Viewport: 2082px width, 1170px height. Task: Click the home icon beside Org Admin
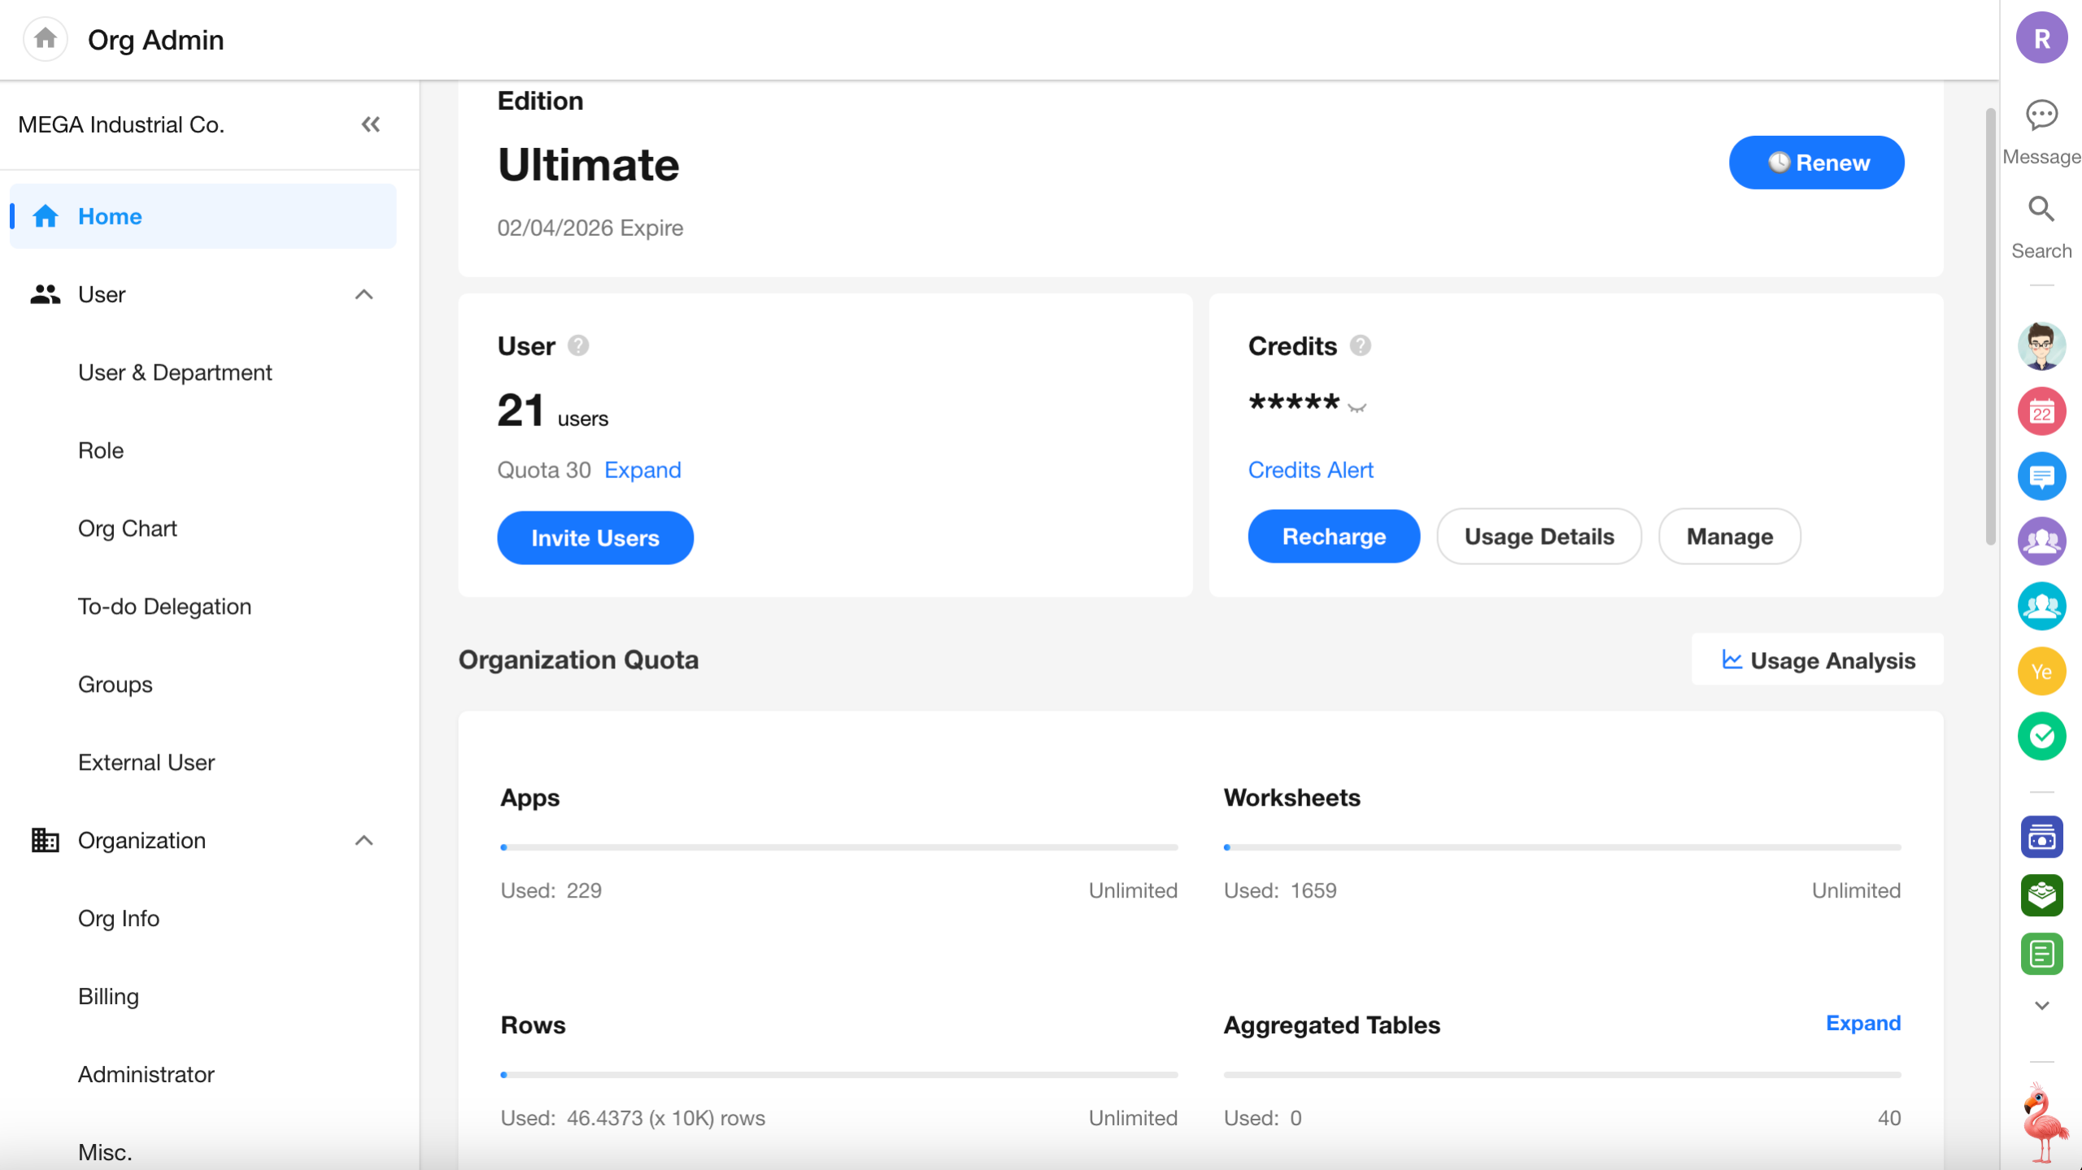tap(46, 38)
